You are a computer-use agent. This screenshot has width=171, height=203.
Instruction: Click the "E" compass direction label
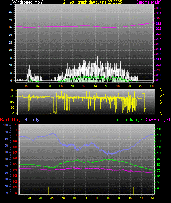[x=161, y=108]
